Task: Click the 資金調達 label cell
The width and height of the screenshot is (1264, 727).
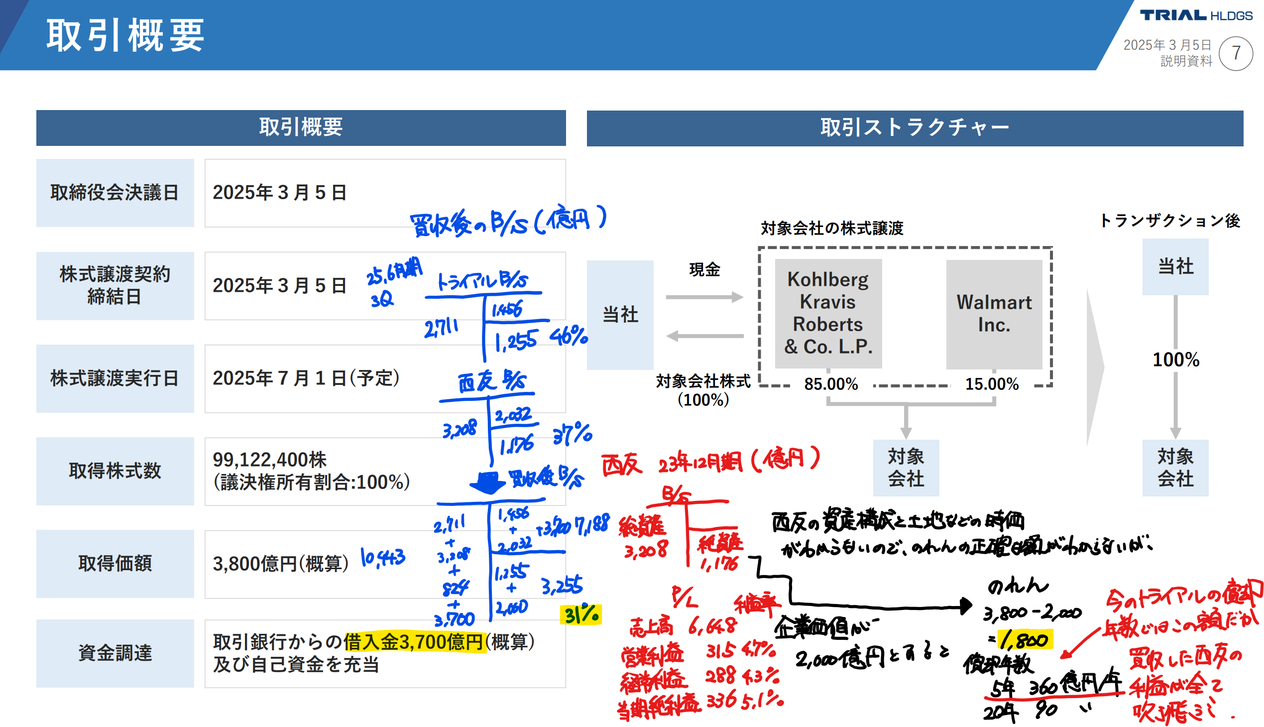Action: pyautogui.click(x=115, y=653)
